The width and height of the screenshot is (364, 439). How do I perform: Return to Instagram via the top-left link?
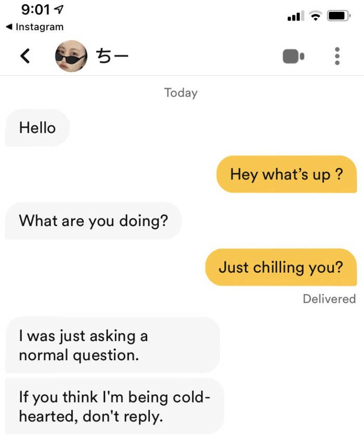click(35, 27)
